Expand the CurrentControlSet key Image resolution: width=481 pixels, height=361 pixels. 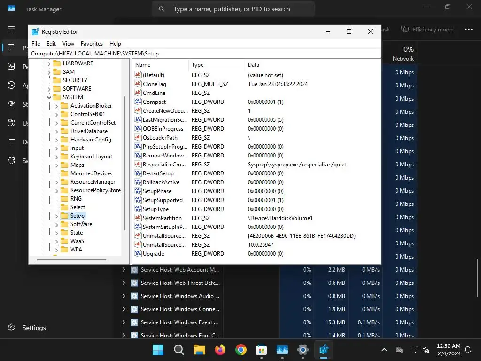(x=56, y=123)
